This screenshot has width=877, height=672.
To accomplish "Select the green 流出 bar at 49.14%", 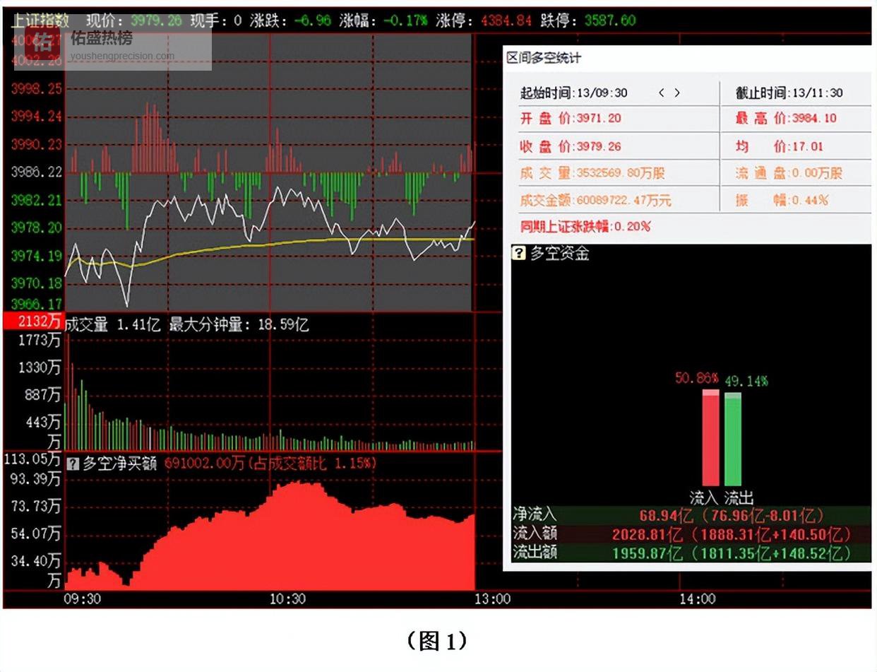I will click(x=733, y=438).
